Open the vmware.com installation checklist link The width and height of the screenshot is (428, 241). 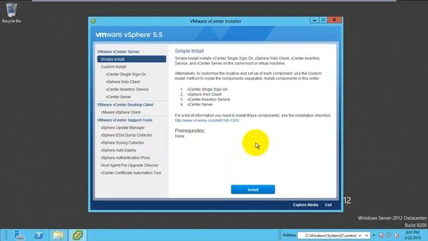207,120
